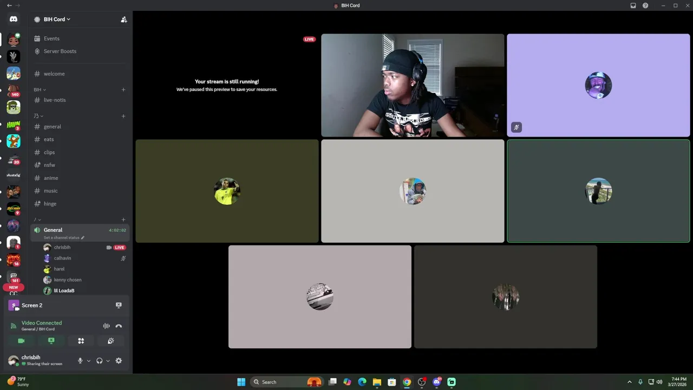
Task: Open Microsoft Edge from the taskbar
Action: click(x=362, y=382)
